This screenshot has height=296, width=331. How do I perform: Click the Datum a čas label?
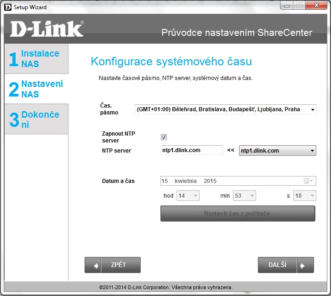(118, 181)
